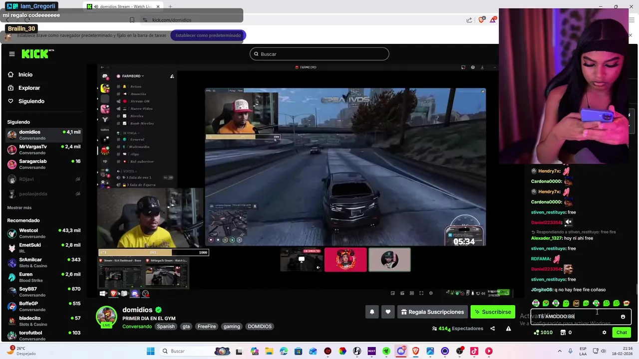Image resolution: width=639 pixels, height=359 pixels.
Task: Open TikTok from the taskbar
Action: pyautogui.click(x=474, y=351)
